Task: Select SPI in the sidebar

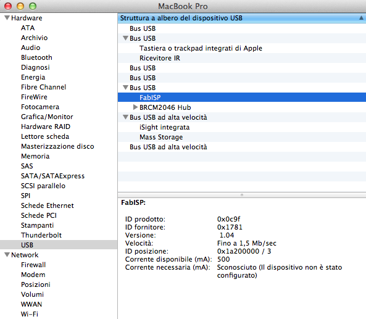Action: click(25, 196)
